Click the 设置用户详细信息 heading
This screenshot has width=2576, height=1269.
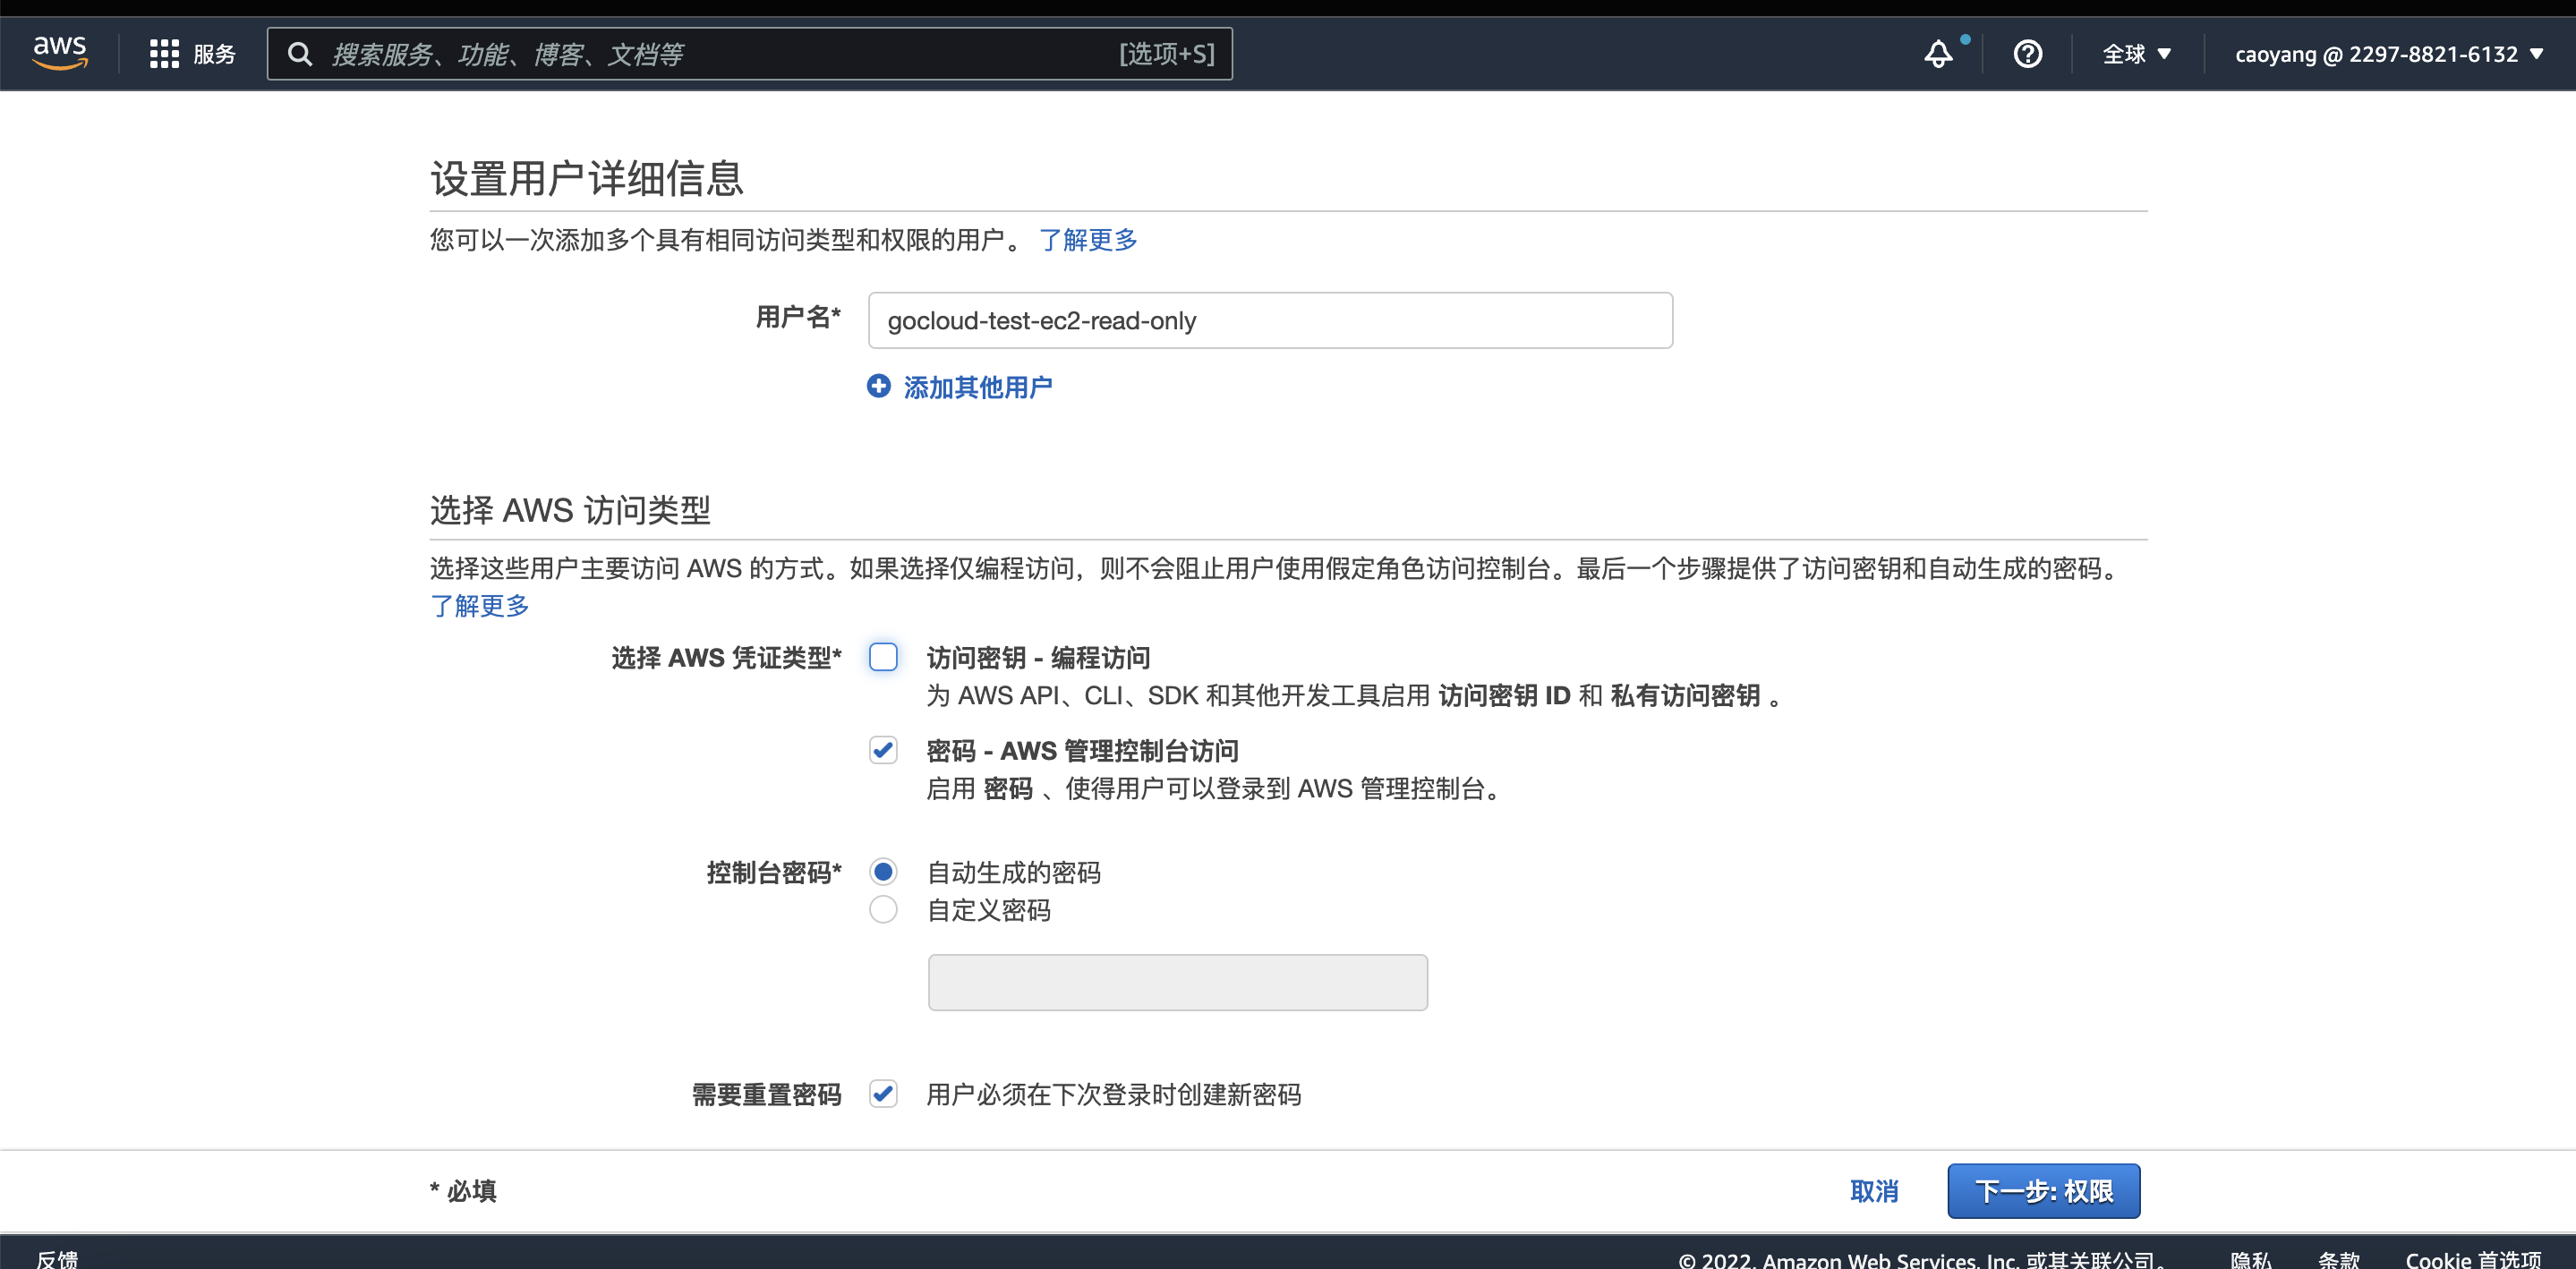(587, 178)
